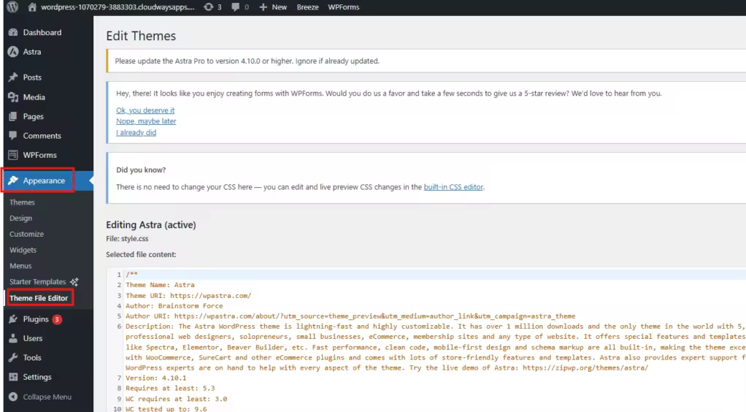Click the Comments bubble icon in sidebar

(13, 136)
